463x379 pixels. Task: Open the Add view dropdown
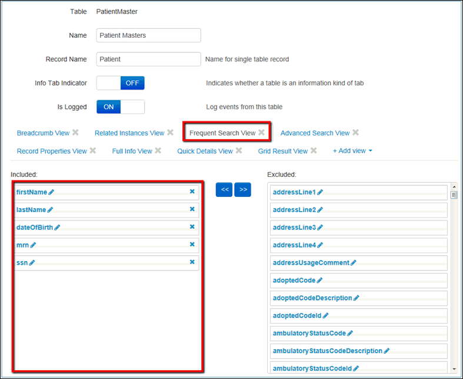(352, 151)
